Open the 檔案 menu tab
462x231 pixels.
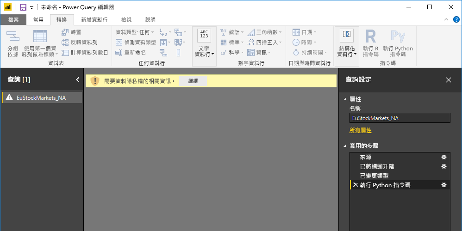click(x=13, y=20)
